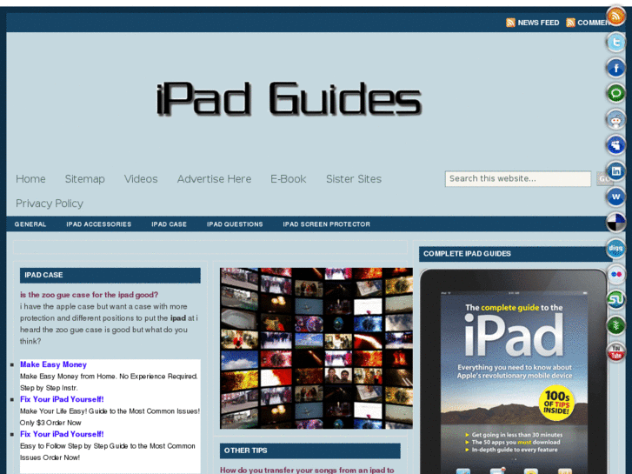Viewport: 632px width, 474px height.
Task: Click the Make Easy Money ad link
Action: coord(53,364)
